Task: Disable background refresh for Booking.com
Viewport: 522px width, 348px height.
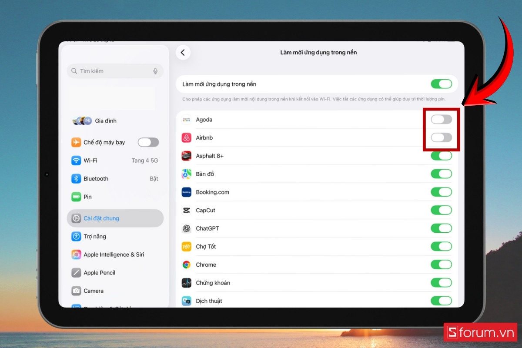Action: pos(442,192)
